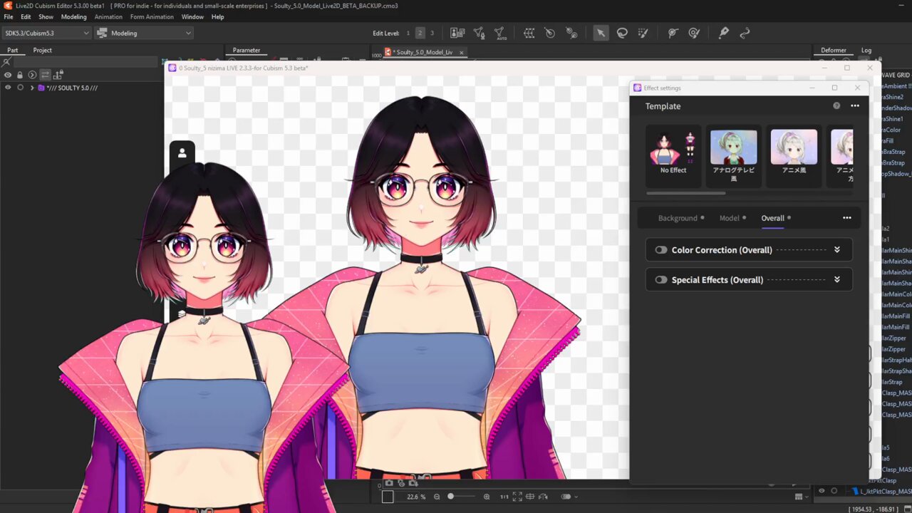Select Edit Level 3
The height and width of the screenshot is (513, 912).
[x=432, y=33]
